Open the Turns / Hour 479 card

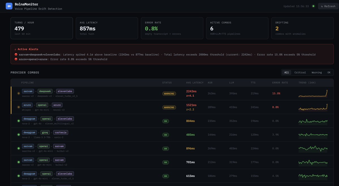click(42, 28)
